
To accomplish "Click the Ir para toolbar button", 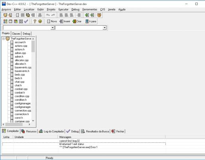I will point(91,21).
